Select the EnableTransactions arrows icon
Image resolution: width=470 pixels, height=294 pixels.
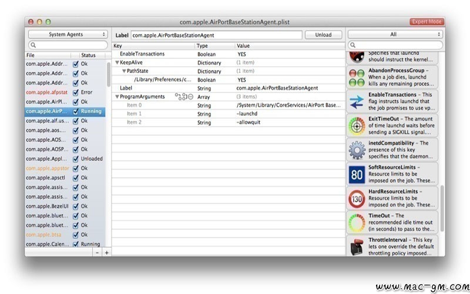click(x=357, y=102)
